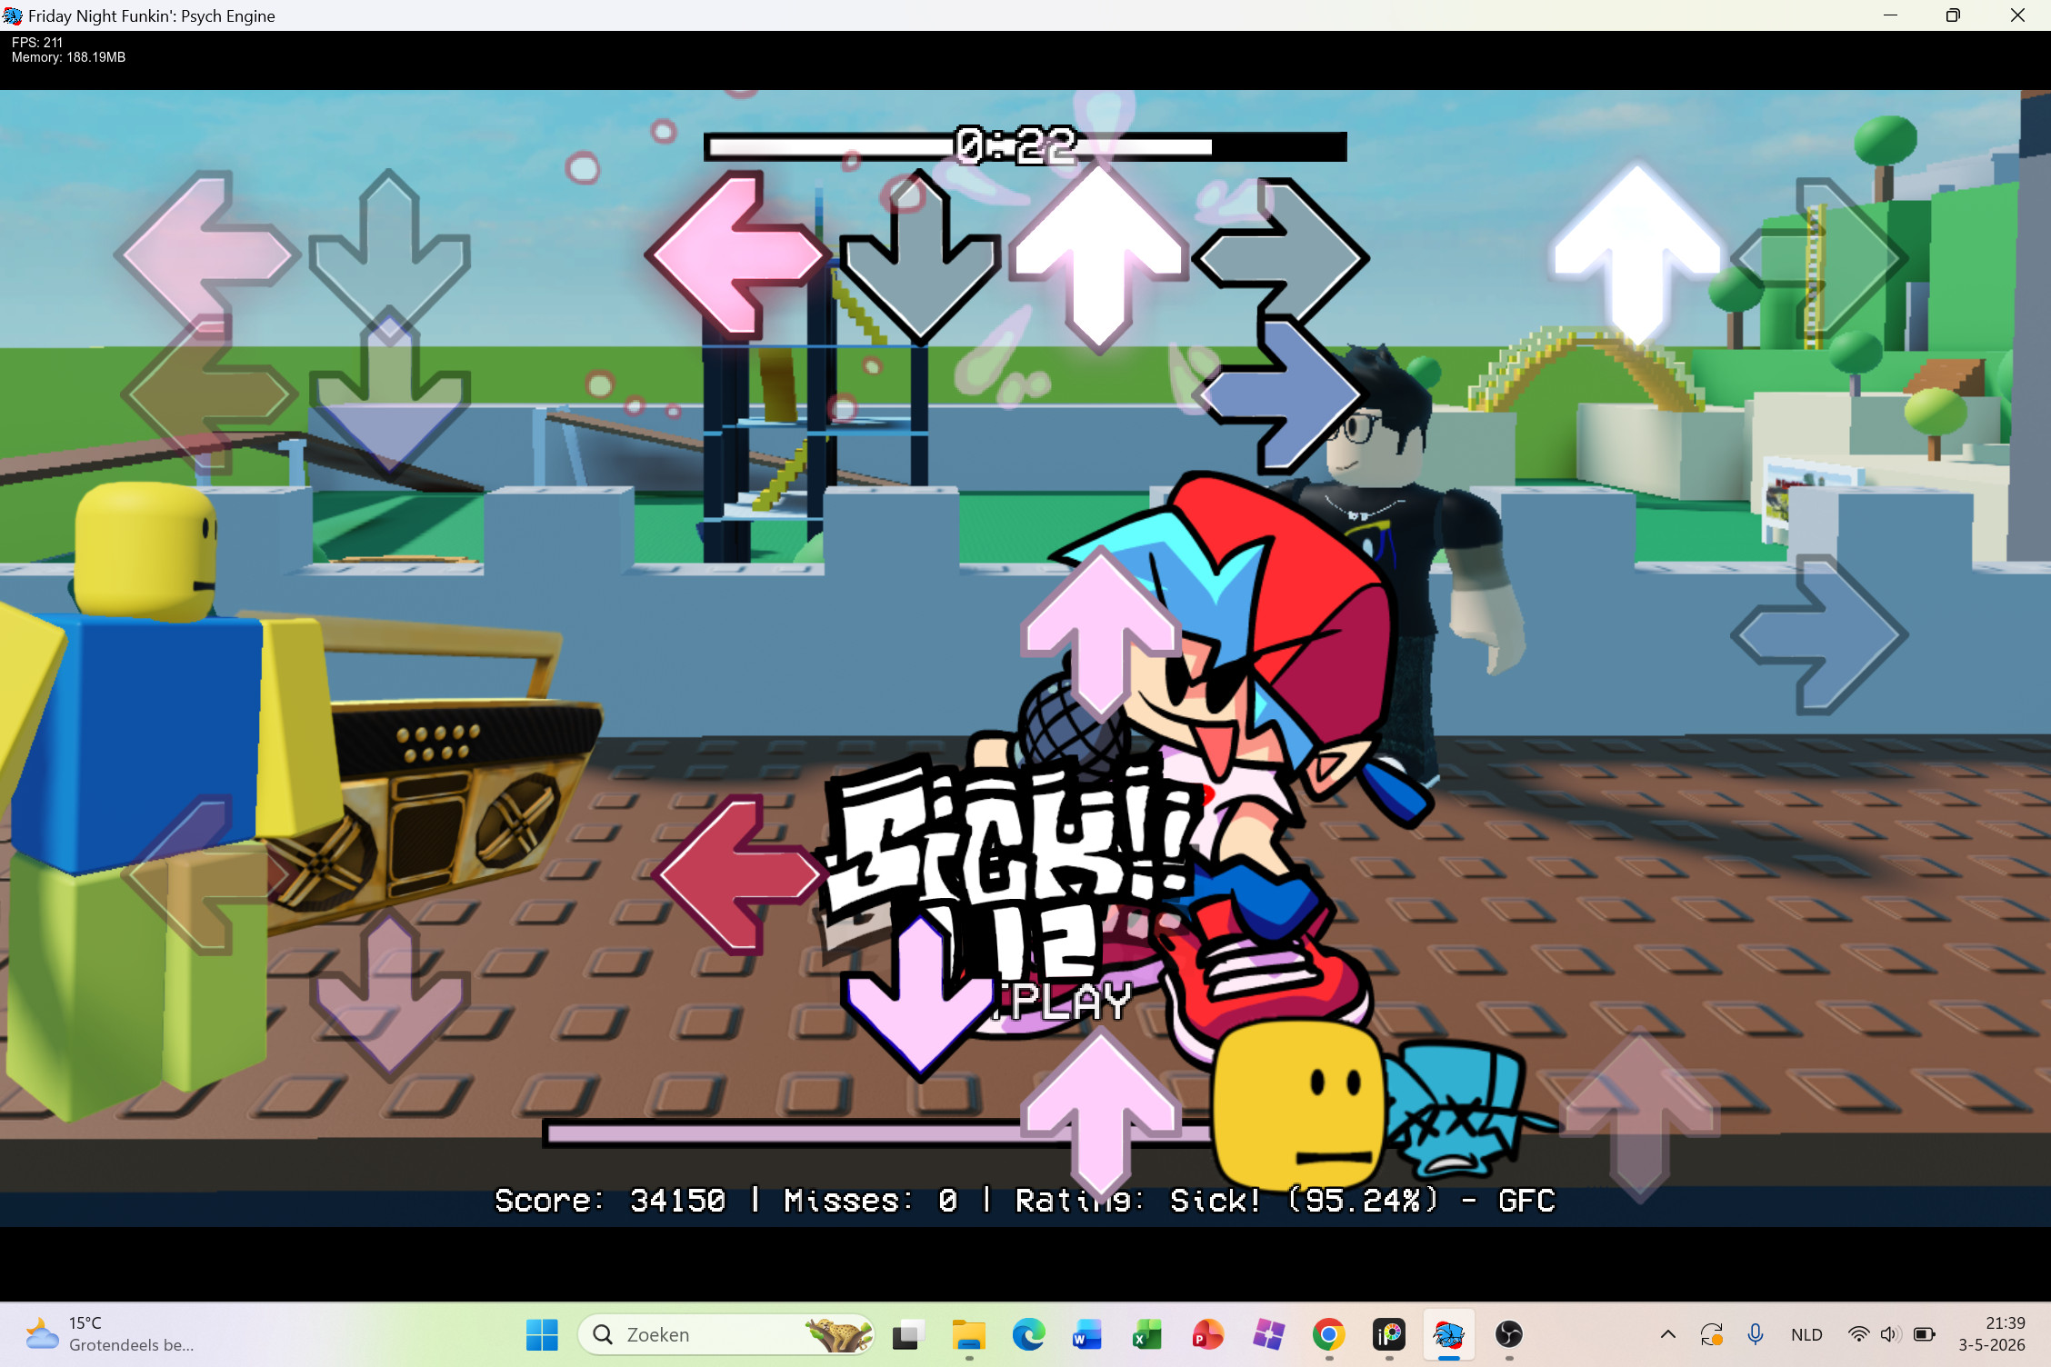Click the pink left arrow receptor in player strumline

[738, 255]
